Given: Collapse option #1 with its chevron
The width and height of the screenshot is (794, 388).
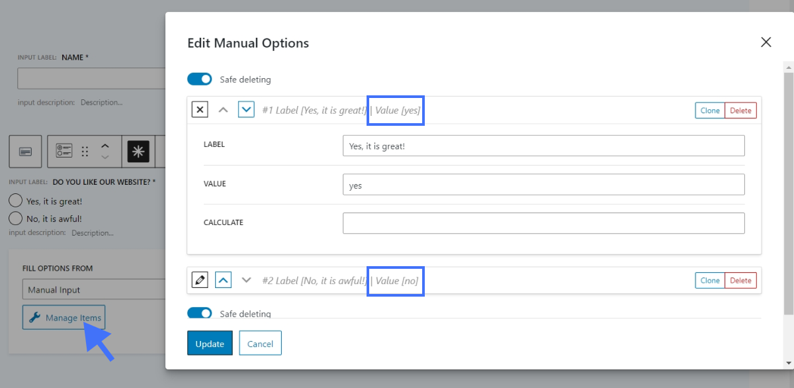Looking at the screenshot, I should click(x=246, y=110).
